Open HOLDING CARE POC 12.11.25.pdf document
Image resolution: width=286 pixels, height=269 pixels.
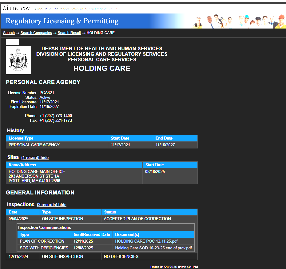pos(146,241)
